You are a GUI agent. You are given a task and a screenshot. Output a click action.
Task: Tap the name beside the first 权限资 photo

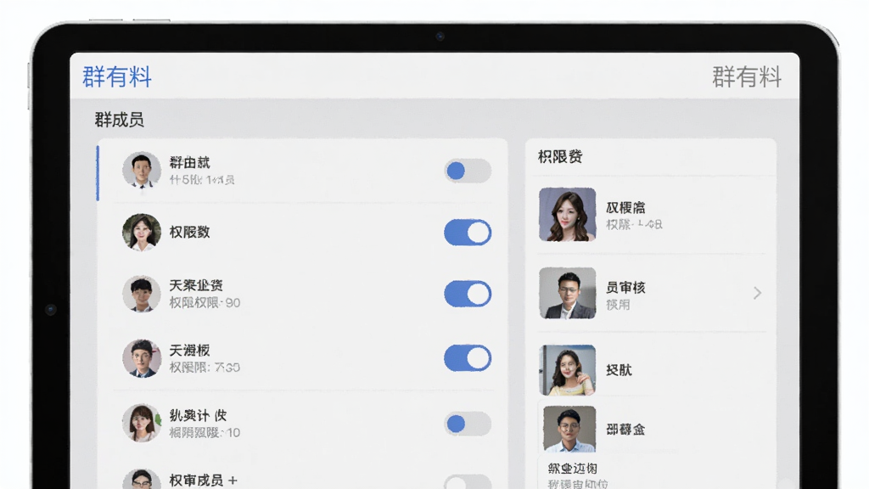625,207
